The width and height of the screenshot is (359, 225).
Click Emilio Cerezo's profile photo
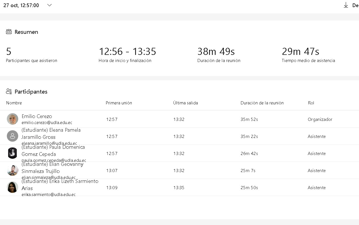click(x=13, y=119)
